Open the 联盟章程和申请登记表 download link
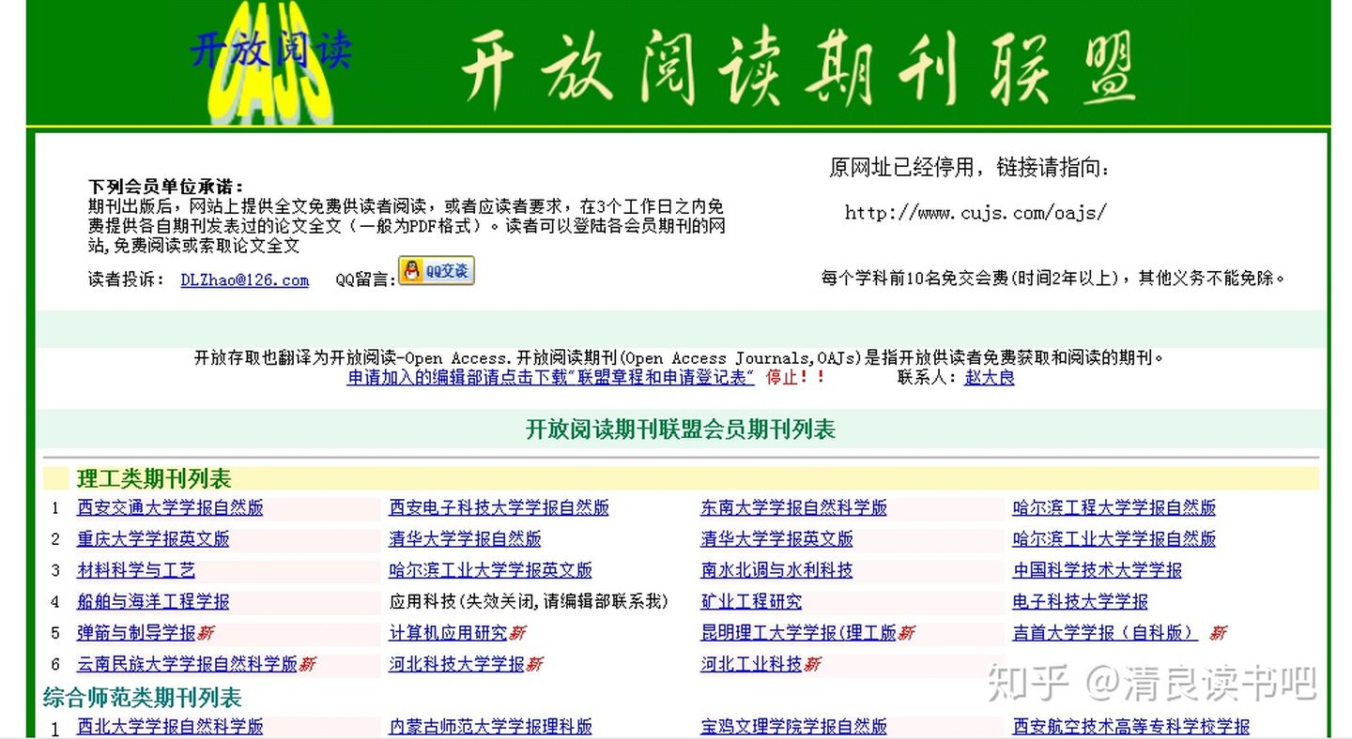 pos(551,377)
